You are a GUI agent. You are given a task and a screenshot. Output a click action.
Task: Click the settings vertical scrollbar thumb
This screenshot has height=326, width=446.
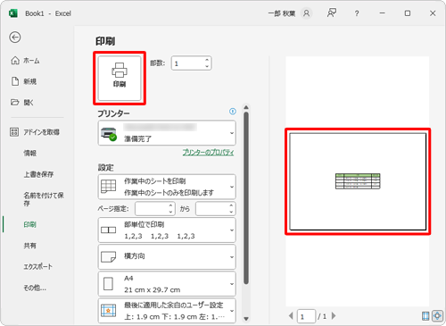pos(246,198)
